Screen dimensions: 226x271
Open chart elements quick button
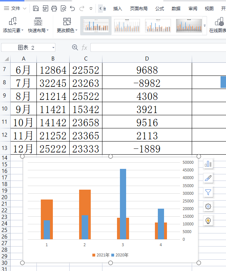pyautogui.click(x=208, y=164)
